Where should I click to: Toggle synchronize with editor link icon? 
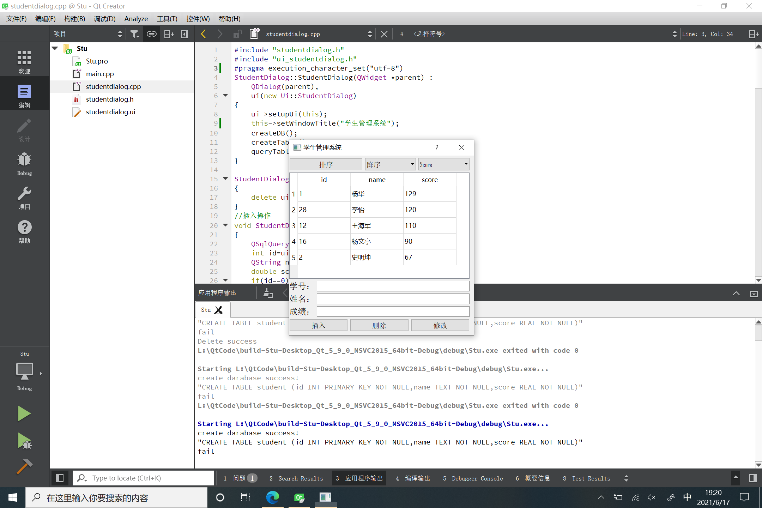152,34
